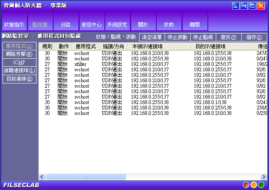Select 網路芳鄰(N) in the side panel
Image resolution: width=269 pixels, height=190 pixels.
(x=19, y=54)
